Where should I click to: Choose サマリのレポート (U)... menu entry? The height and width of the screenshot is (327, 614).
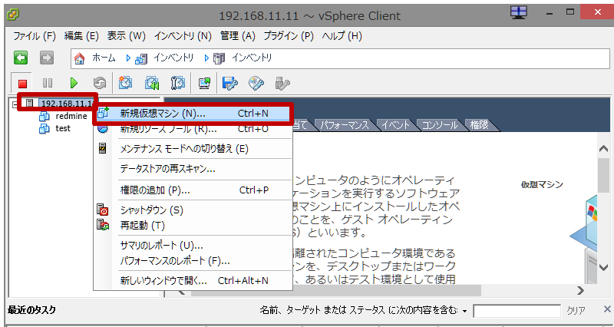point(193,246)
